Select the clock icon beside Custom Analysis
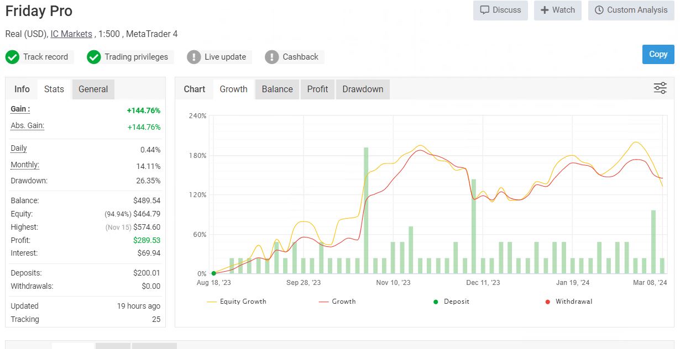 tap(598, 10)
